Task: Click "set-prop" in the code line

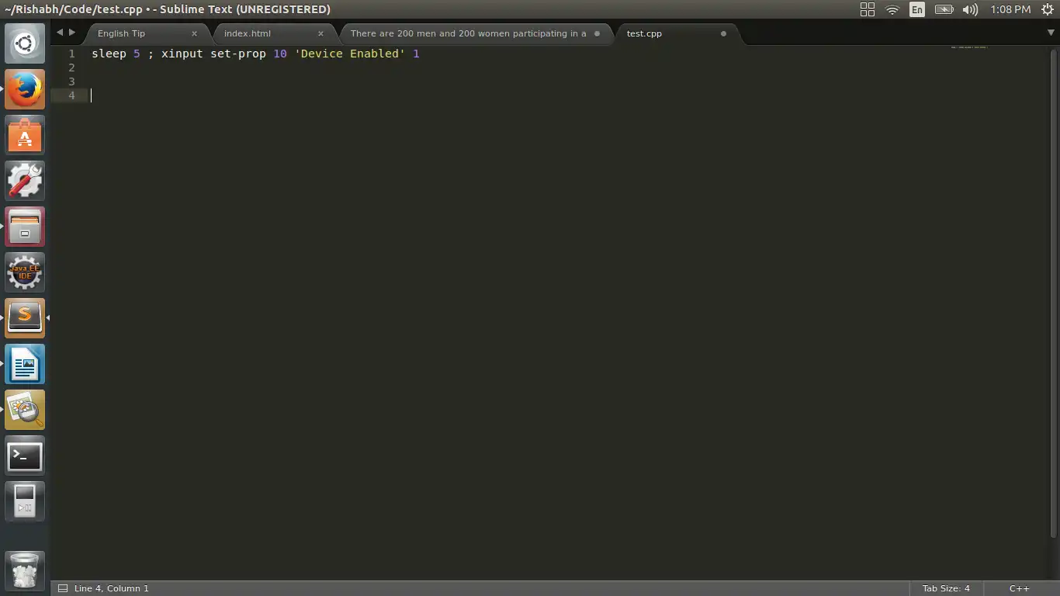Action: 238,54
